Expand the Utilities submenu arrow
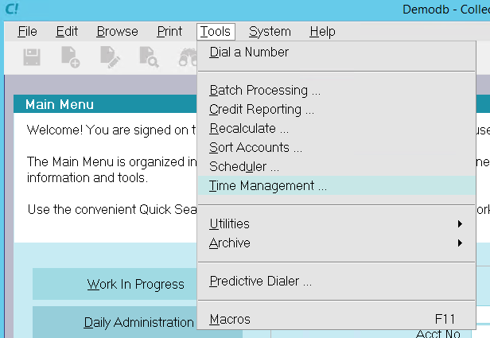Viewport: 490px width, 338px height. click(x=460, y=223)
